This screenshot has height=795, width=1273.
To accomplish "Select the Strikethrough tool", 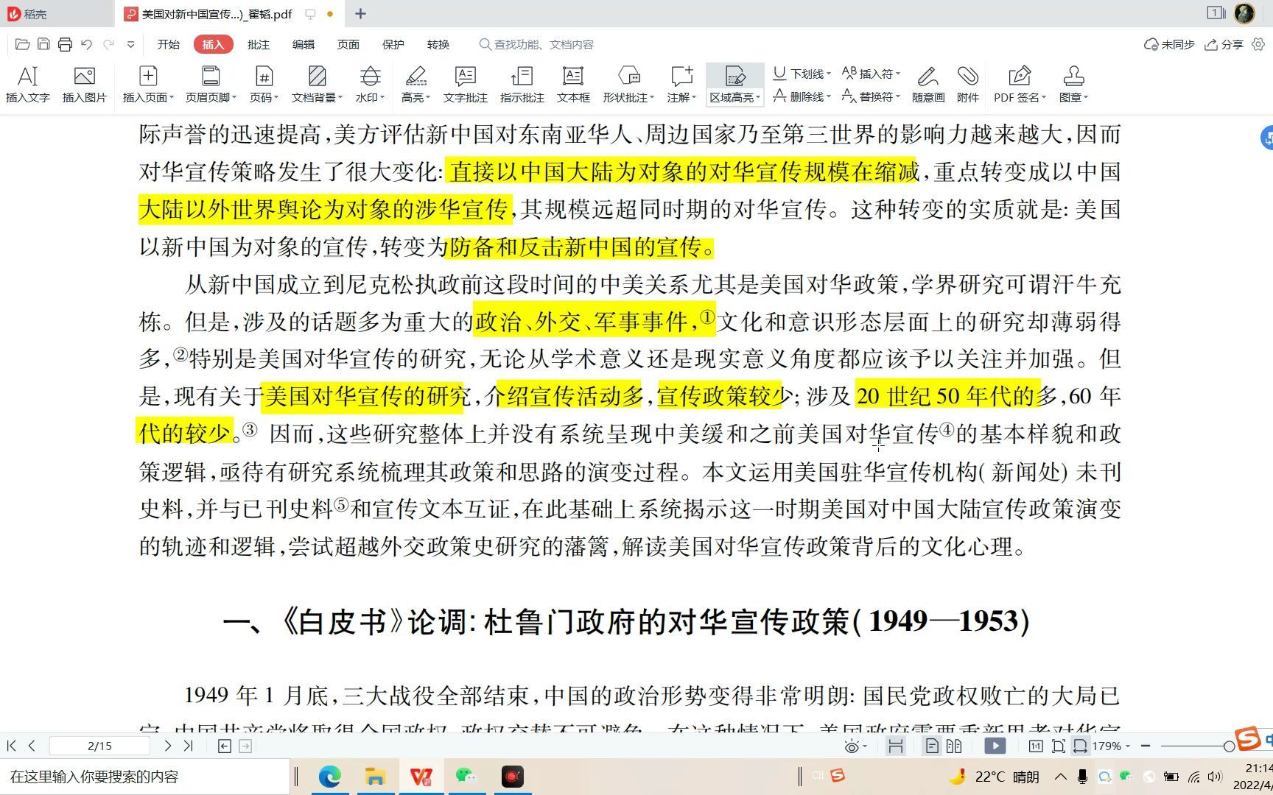I will coord(802,96).
